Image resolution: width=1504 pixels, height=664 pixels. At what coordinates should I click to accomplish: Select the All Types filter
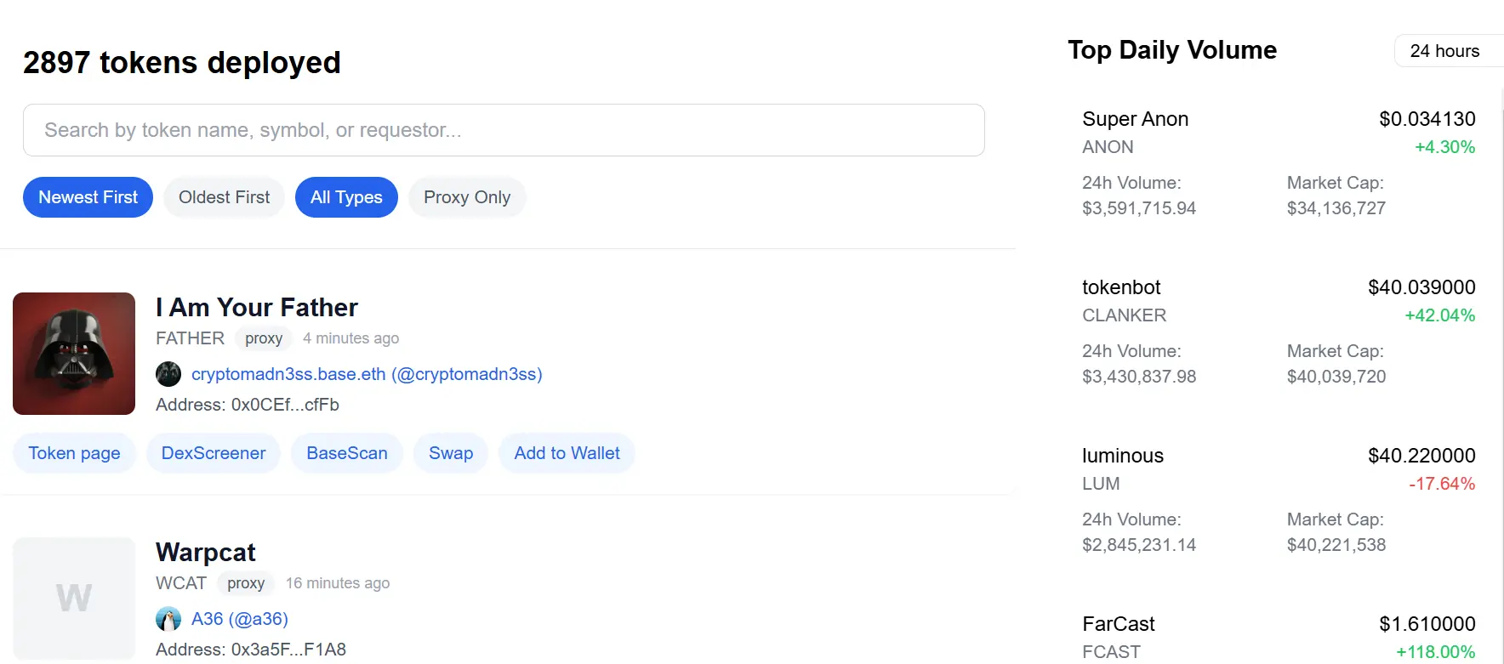pos(346,197)
